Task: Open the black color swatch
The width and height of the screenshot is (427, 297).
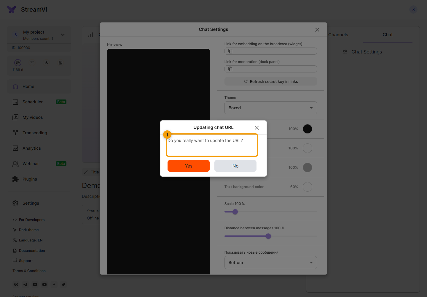Action: (307, 129)
